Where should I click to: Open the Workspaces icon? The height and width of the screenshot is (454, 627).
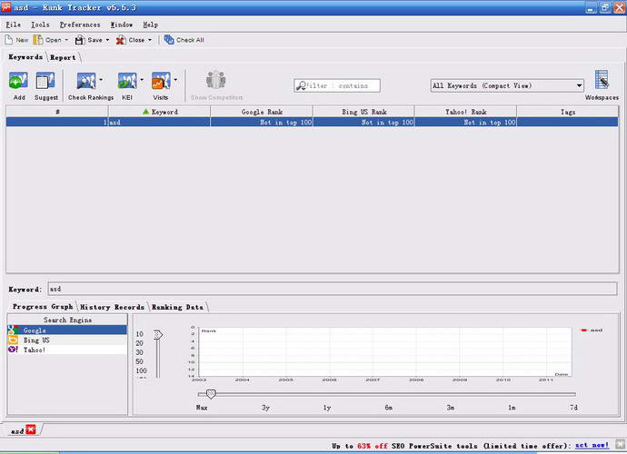tap(602, 80)
